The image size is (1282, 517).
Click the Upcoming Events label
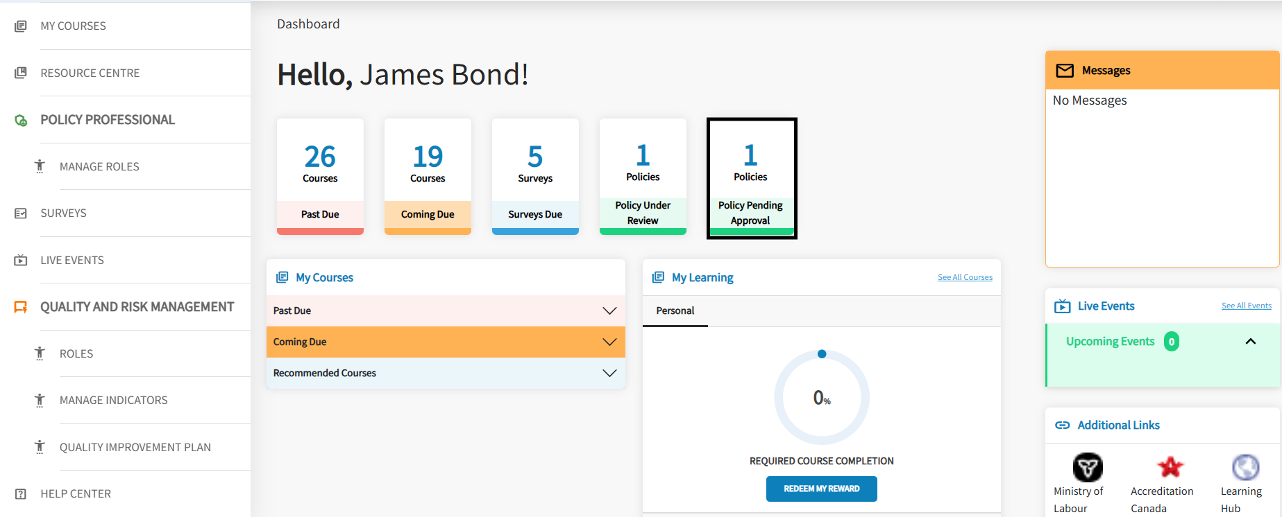1111,342
